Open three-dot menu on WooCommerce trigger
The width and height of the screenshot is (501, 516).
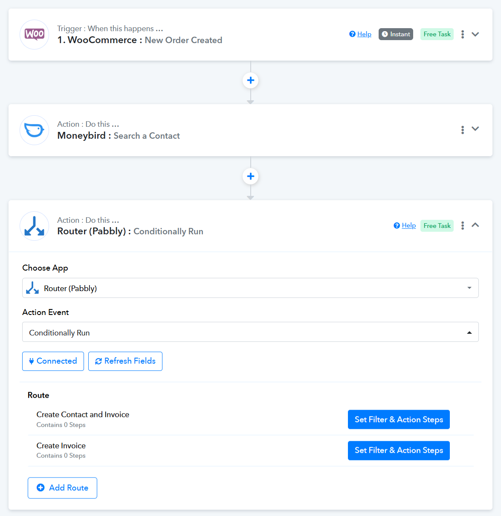click(463, 35)
